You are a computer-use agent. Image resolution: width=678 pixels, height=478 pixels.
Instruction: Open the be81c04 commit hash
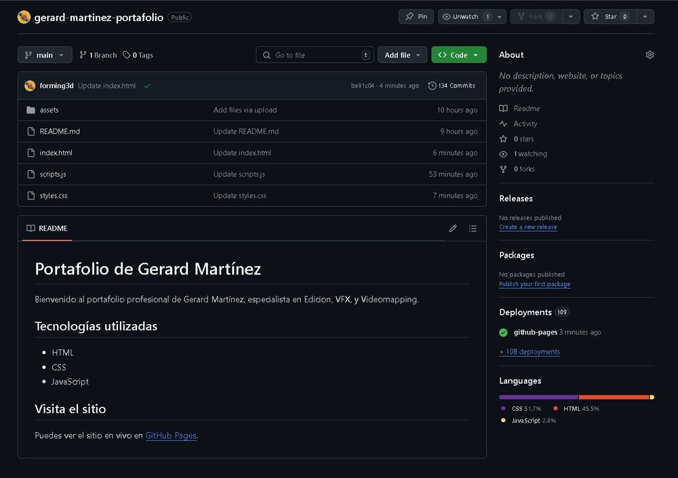(x=362, y=85)
